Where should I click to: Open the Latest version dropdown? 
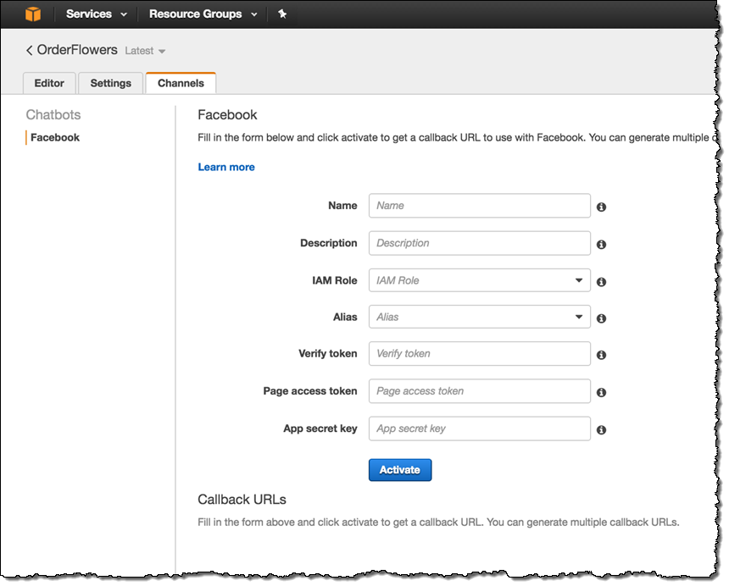coord(145,51)
